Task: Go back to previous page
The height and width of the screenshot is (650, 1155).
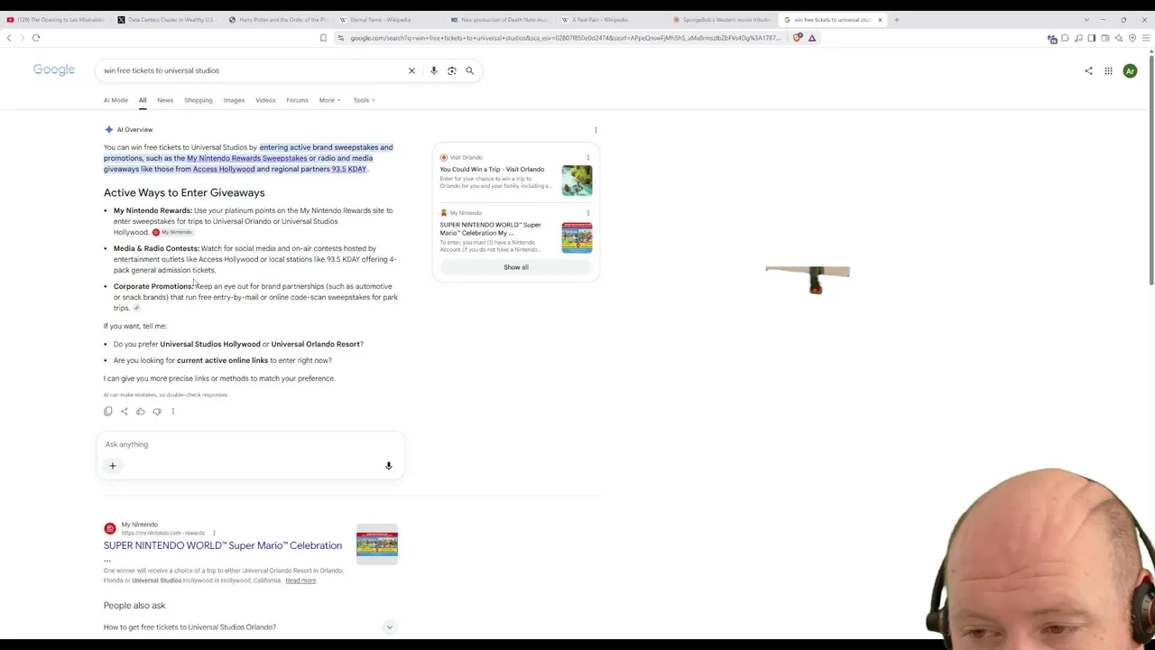Action: tap(9, 38)
